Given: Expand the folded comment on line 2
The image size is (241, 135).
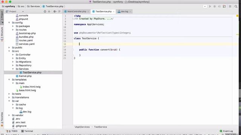Looking at the screenshot, I should tap(73, 19).
